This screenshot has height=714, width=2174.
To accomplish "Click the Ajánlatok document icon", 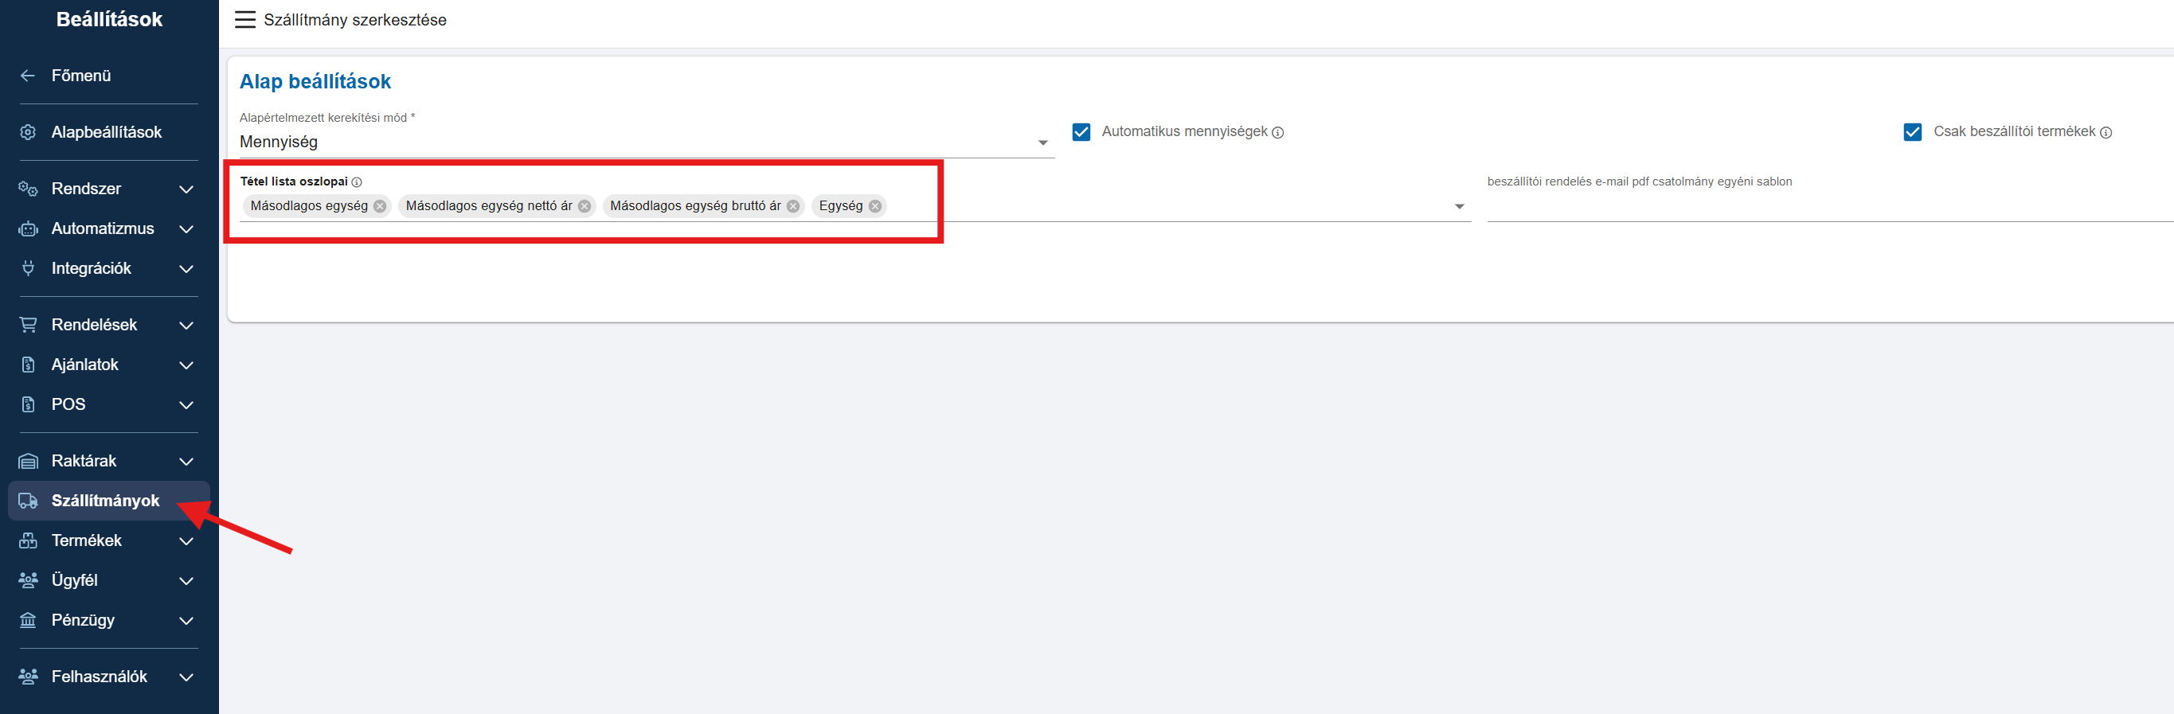I will 28,365.
